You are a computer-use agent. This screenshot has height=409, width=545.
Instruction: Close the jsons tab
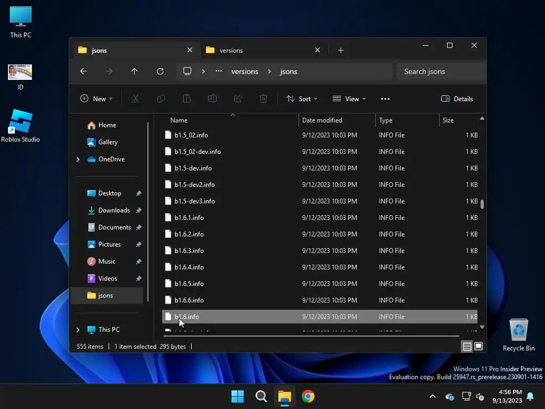click(190, 50)
